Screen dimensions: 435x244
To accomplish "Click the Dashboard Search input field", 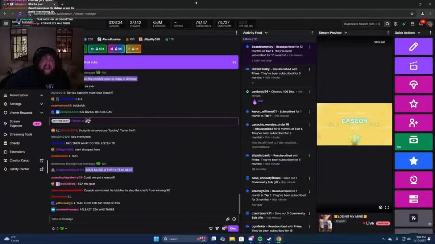I will tap(363, 24).
